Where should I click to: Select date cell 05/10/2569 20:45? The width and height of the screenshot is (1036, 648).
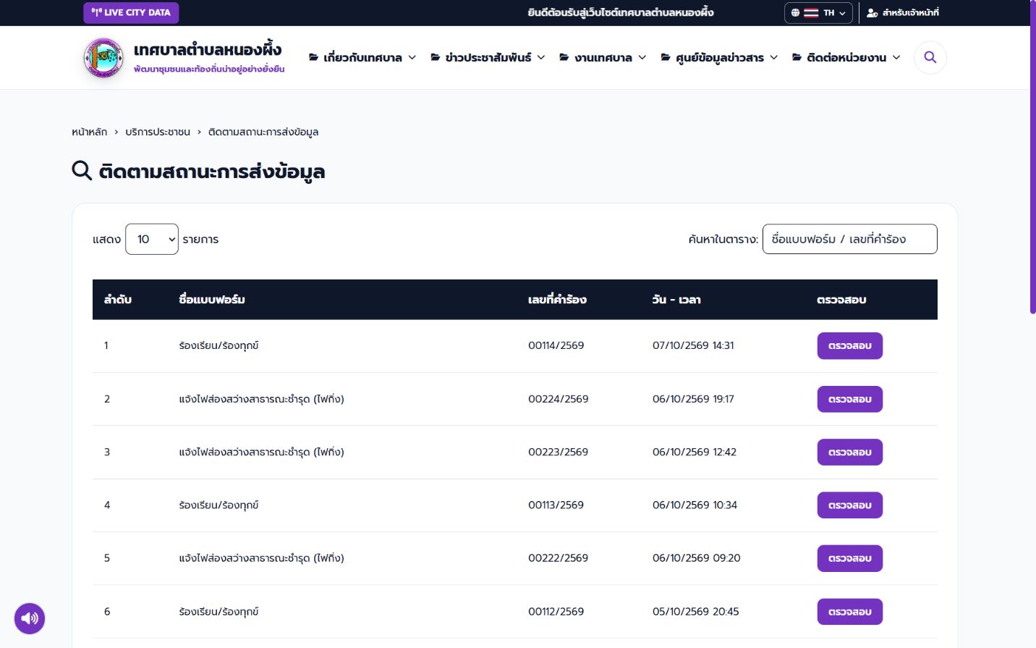695,612
